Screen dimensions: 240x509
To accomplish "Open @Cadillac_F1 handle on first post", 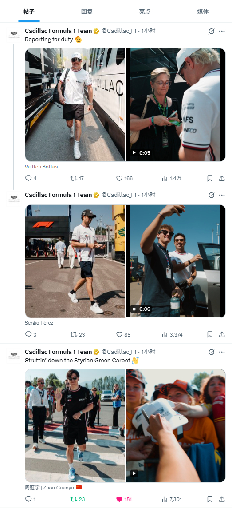I will pos(119,31).
